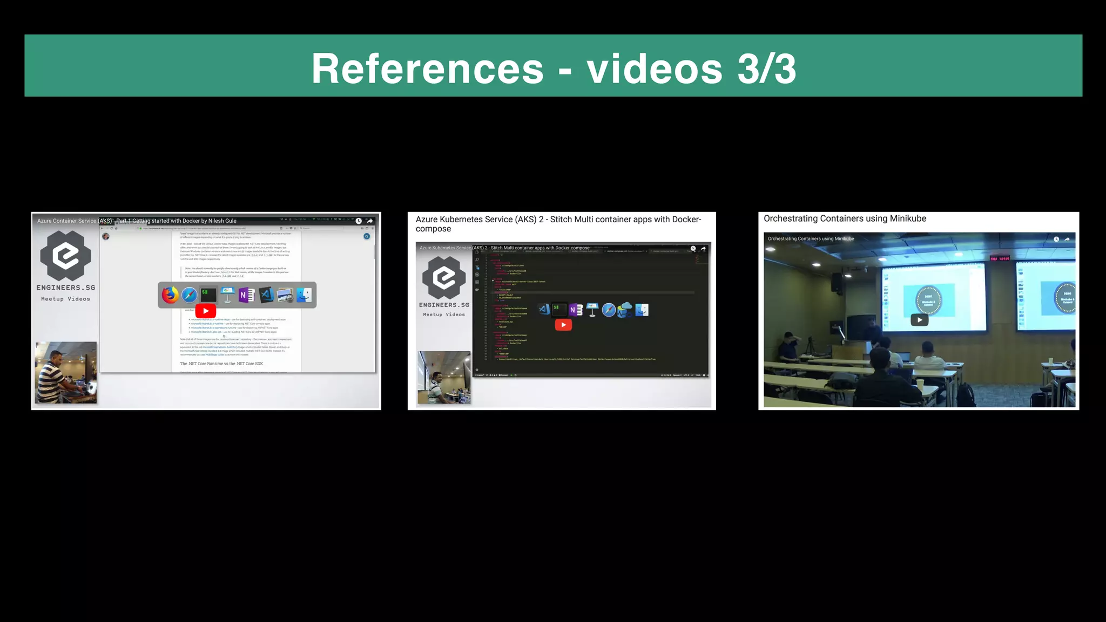Open heading 'Orchestrating Containers using Minikube' above video
Screen dimensions: 1106x622
(x=845, y=218)
